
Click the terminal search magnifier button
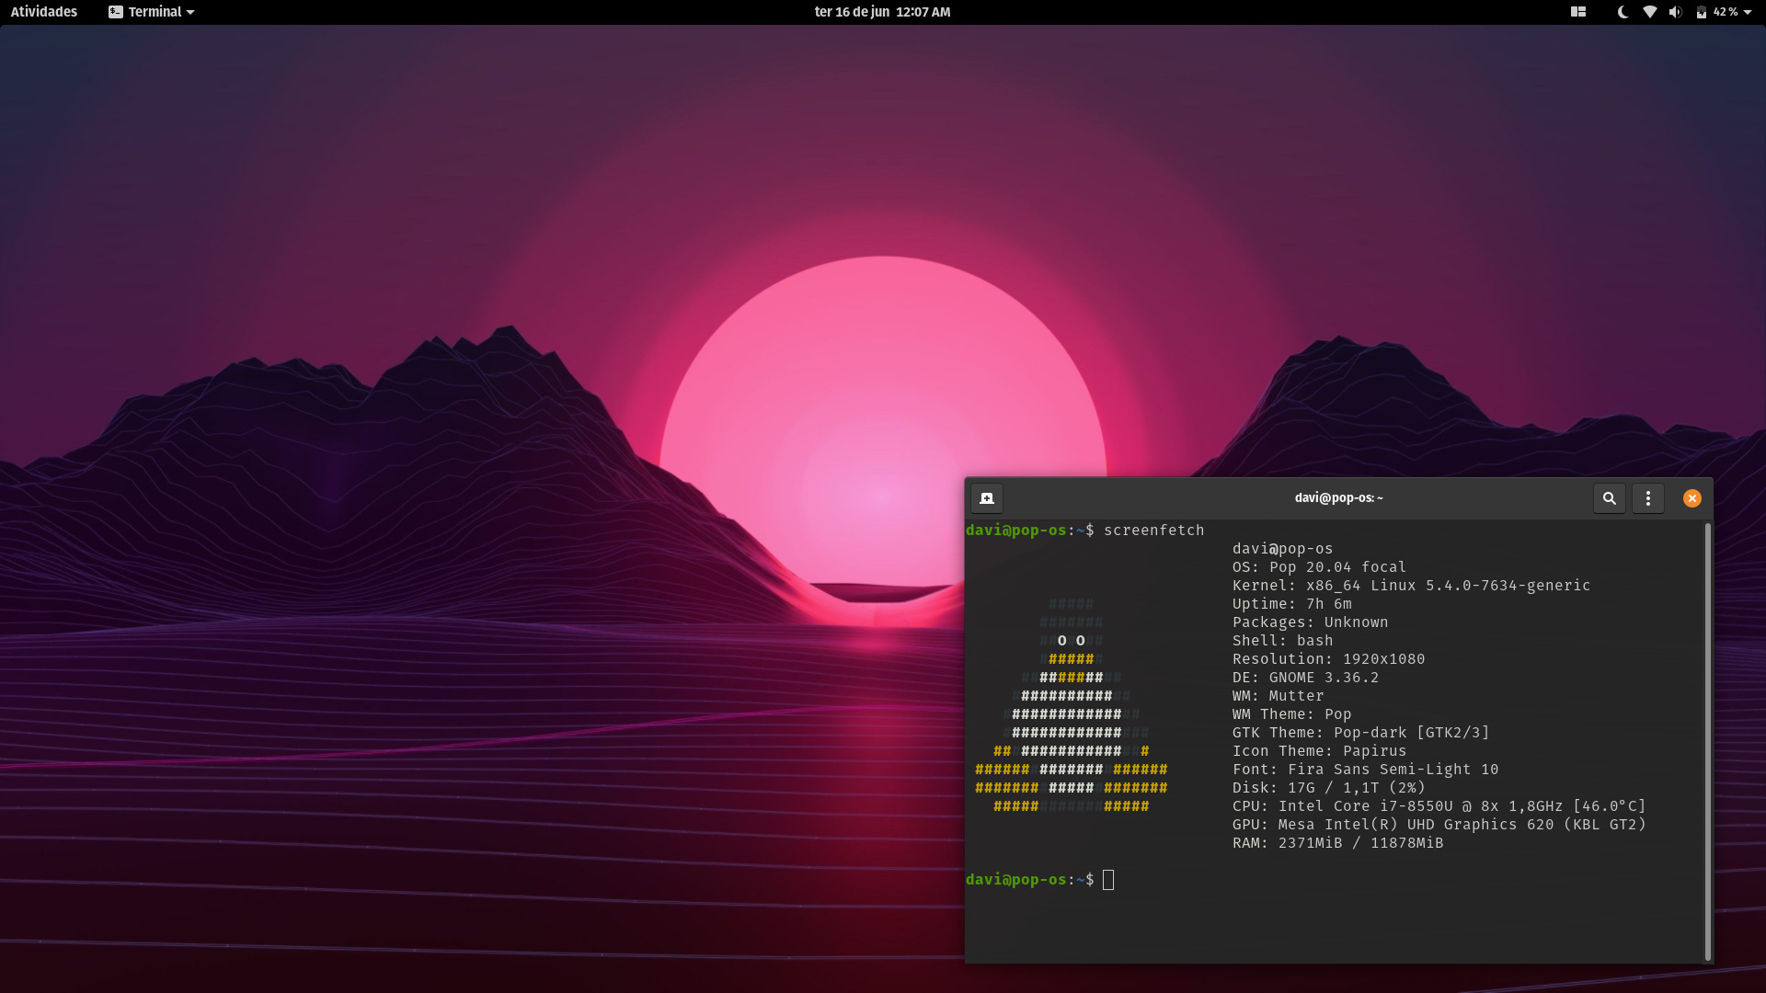pyautogui.click(x=1610, y=498)
